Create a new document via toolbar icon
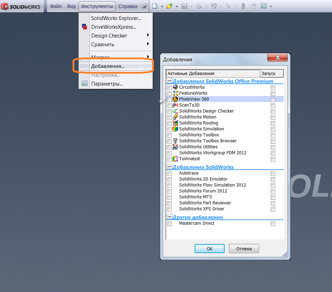This screenshot has width=332, height=292. point(155,6)
